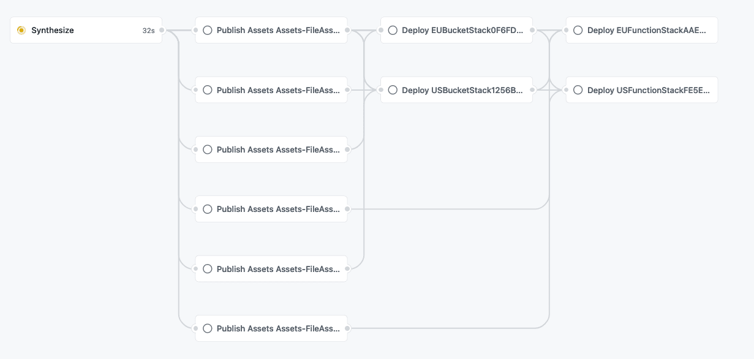The width and height of the screenshot is (754, 359).
Task: Click third Publish Assets pending status circle
Action: tap(208, 149)
